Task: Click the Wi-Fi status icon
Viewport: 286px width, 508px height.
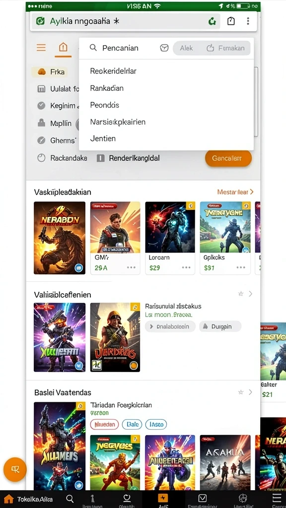Action: [x=157, y=6]
